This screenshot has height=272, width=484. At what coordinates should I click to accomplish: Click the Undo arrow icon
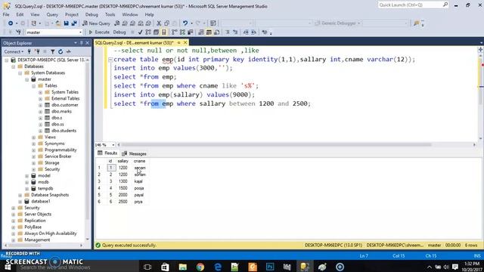pos(185,23)
